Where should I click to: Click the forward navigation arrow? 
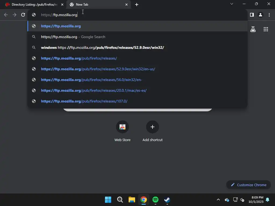pyautogui.click(x=15, y=15)
